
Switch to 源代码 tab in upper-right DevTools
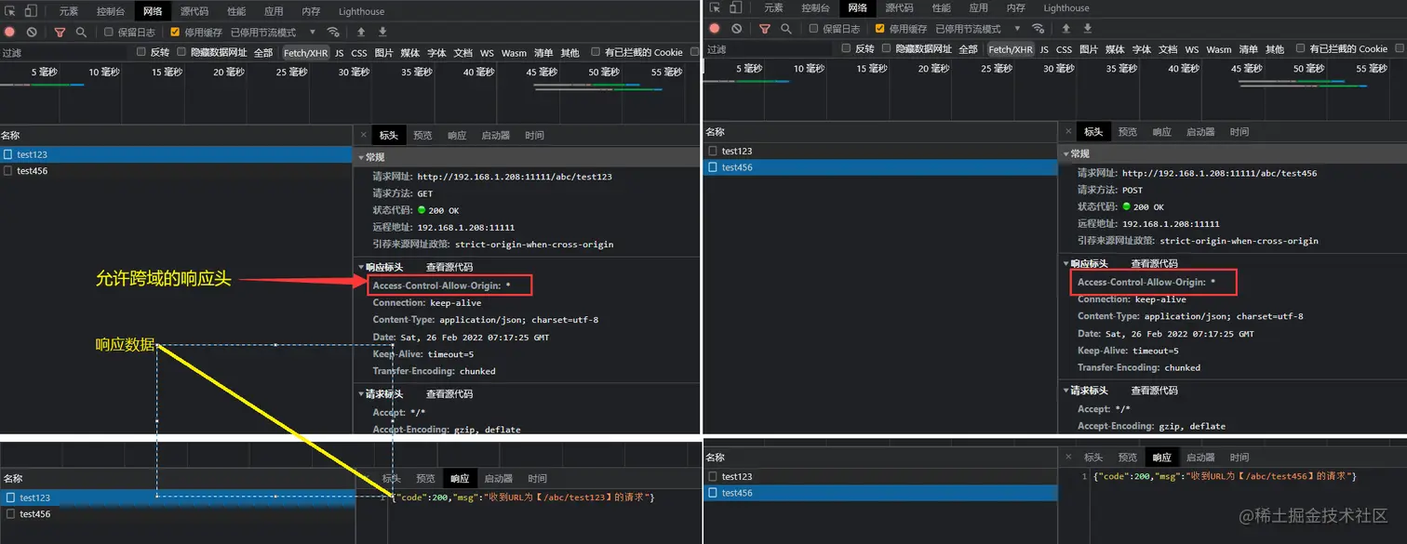click(899, 7)
